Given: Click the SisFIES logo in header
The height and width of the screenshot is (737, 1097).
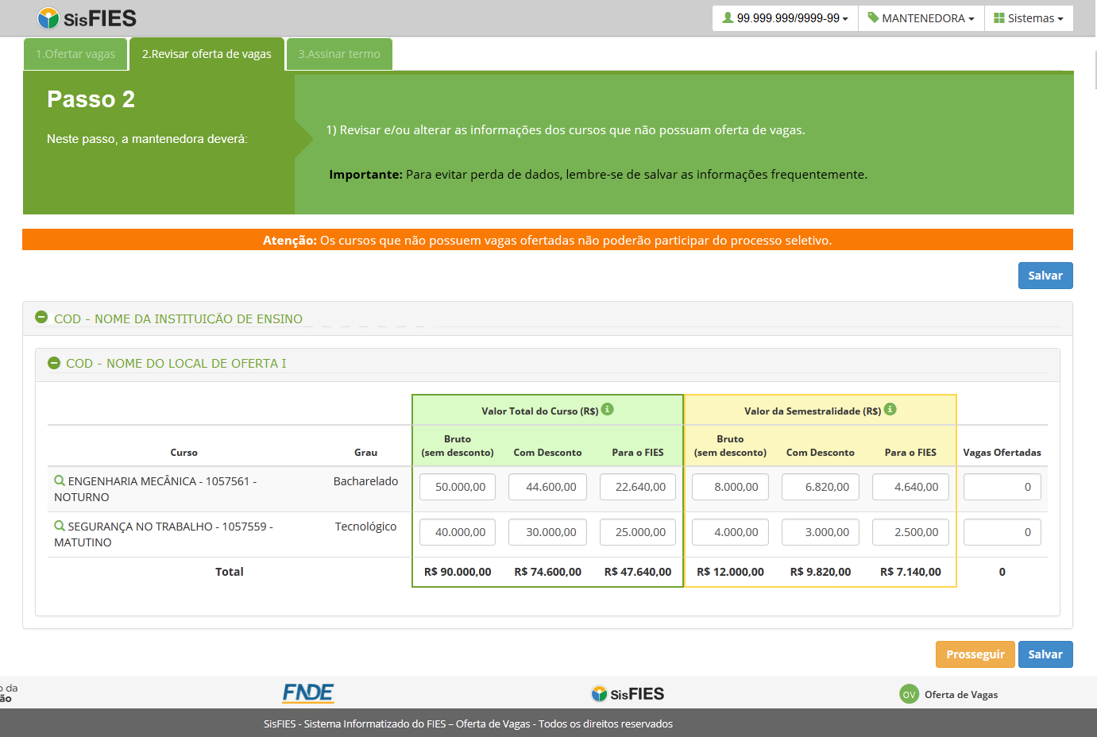Looking at the screenshot, I should click(87, 17).
